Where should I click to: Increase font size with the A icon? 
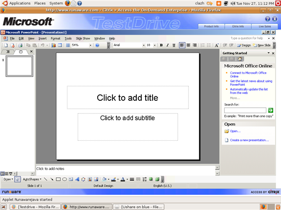coord(216,45)
